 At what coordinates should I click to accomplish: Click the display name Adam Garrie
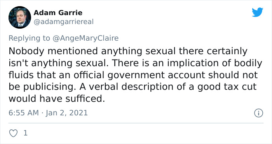click(x=58, y=13)
